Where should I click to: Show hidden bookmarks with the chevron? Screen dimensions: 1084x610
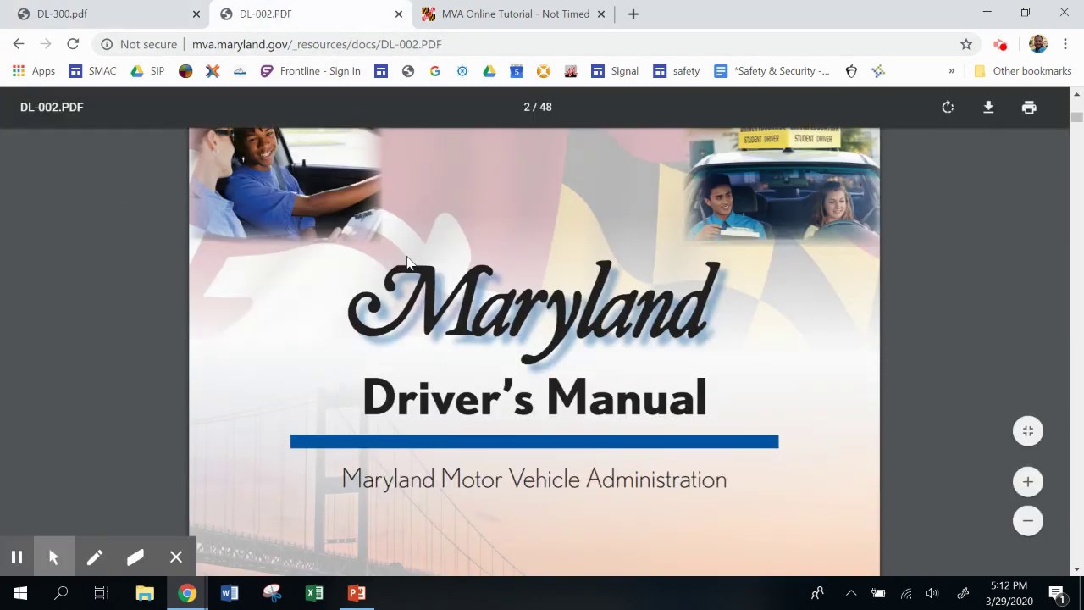coord(951,71)
